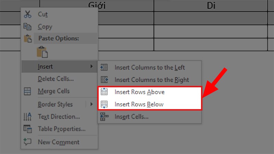The height and width of the screenshot is (154, 274).
Task: Click the table header cell labeled Giới
Action: pos(97,6)
